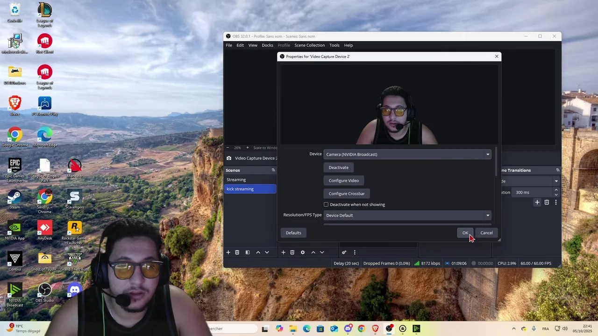Reset settings with Defaults button
This screenshot has height=336, width=598.
(x=293, y=233)
